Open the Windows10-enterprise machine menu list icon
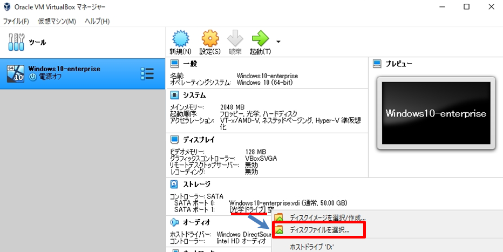503x252 pixels. [x=147, y=74]
